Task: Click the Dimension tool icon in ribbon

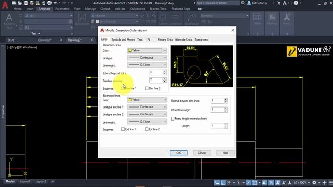Action: (82, 18)
